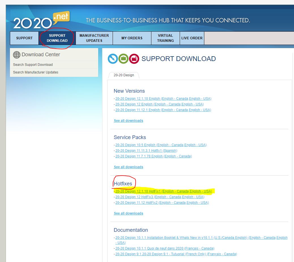Select the 20-20 Design tab
The image size is (294, 262).
tap(124, 75)
